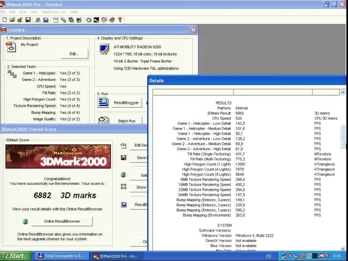Click the Save floppy disk toolbar icon
Image resolution: width=348 pixels, height=261 pixels.
click(28, 20)
